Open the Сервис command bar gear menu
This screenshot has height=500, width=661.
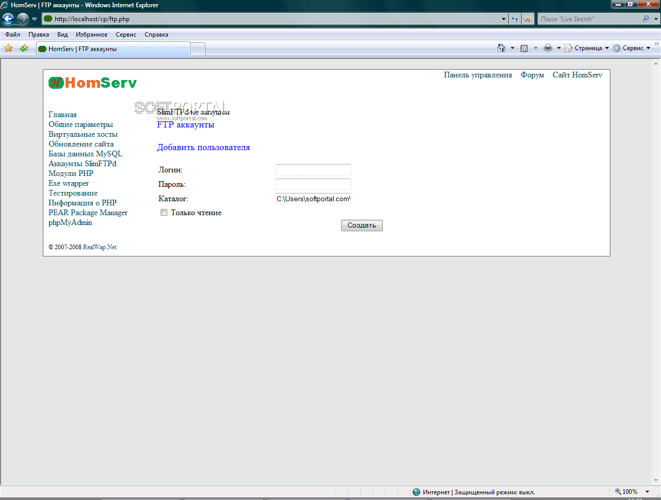[631, 48]
